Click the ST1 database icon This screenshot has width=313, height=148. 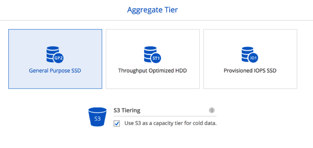(x=151, y=54)
